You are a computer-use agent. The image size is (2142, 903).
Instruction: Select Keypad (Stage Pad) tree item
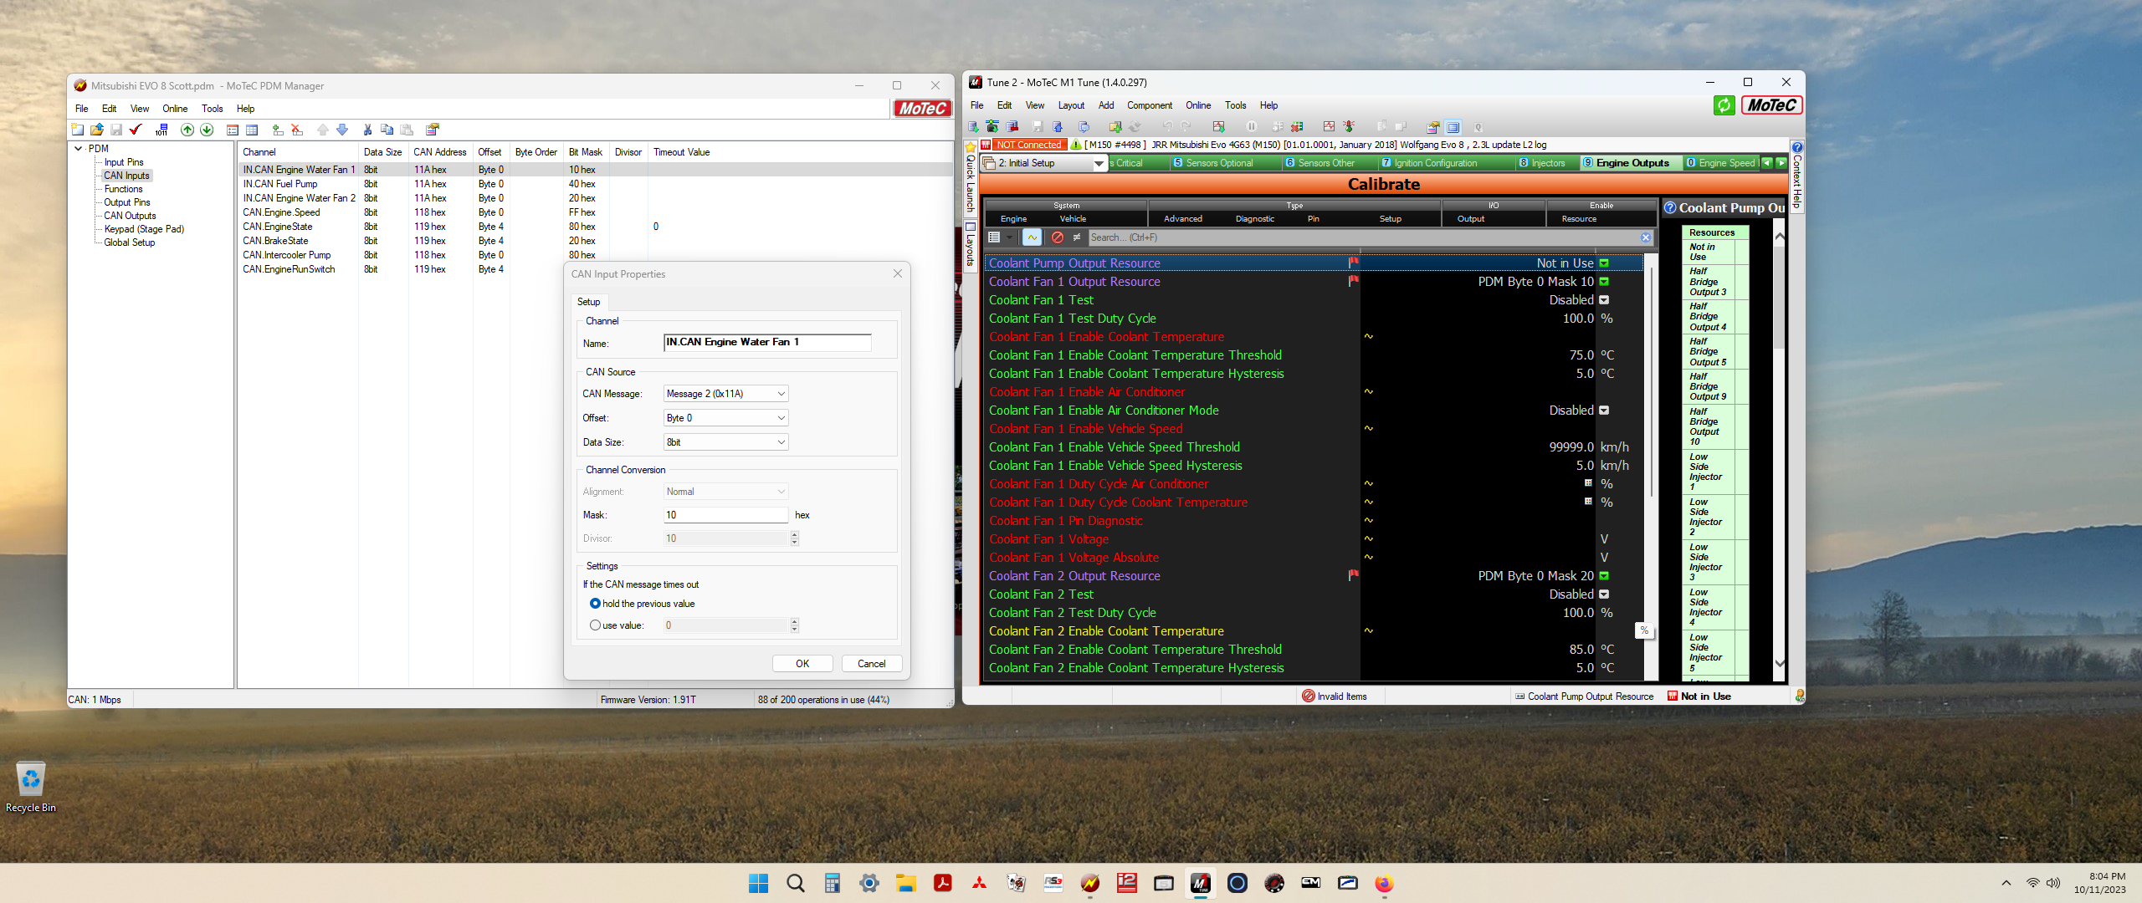coord(144,229)
